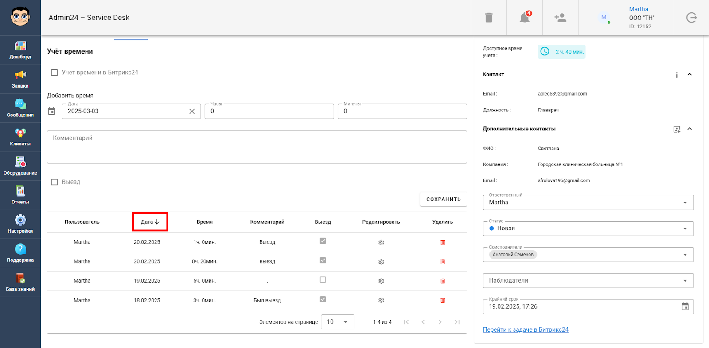Open items per page dropdown
Screen dimensions: 709x348
click(x=337, y=322)
